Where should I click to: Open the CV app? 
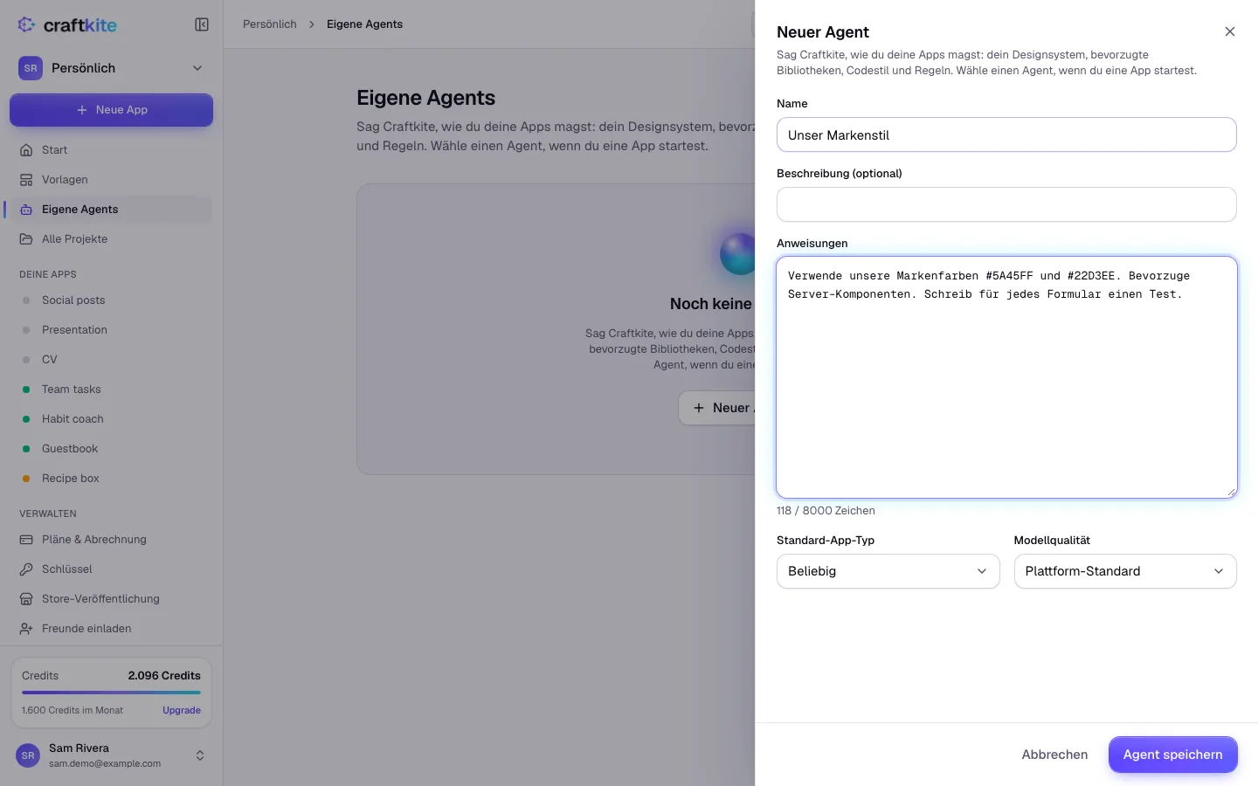tap(111, 360)
